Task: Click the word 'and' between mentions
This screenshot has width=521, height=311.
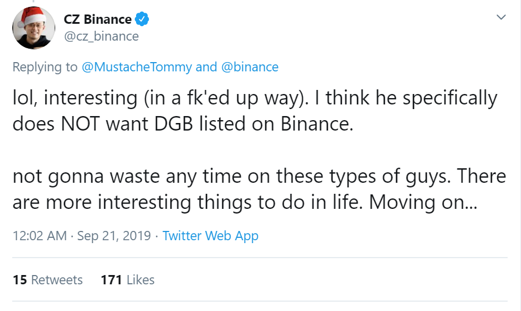Action: click(206, 67)
